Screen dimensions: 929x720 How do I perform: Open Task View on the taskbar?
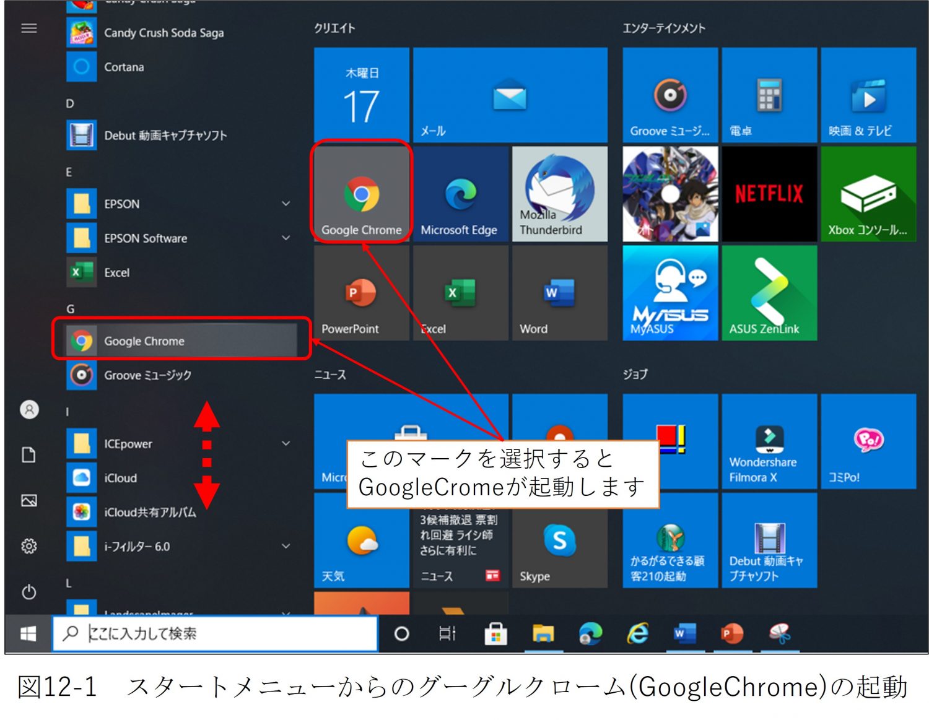(x=447, y=633)
